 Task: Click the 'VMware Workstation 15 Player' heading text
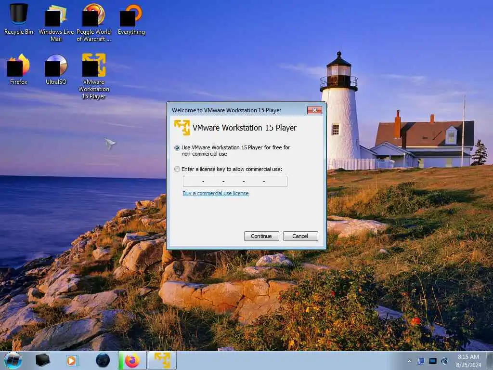[244, 128]
